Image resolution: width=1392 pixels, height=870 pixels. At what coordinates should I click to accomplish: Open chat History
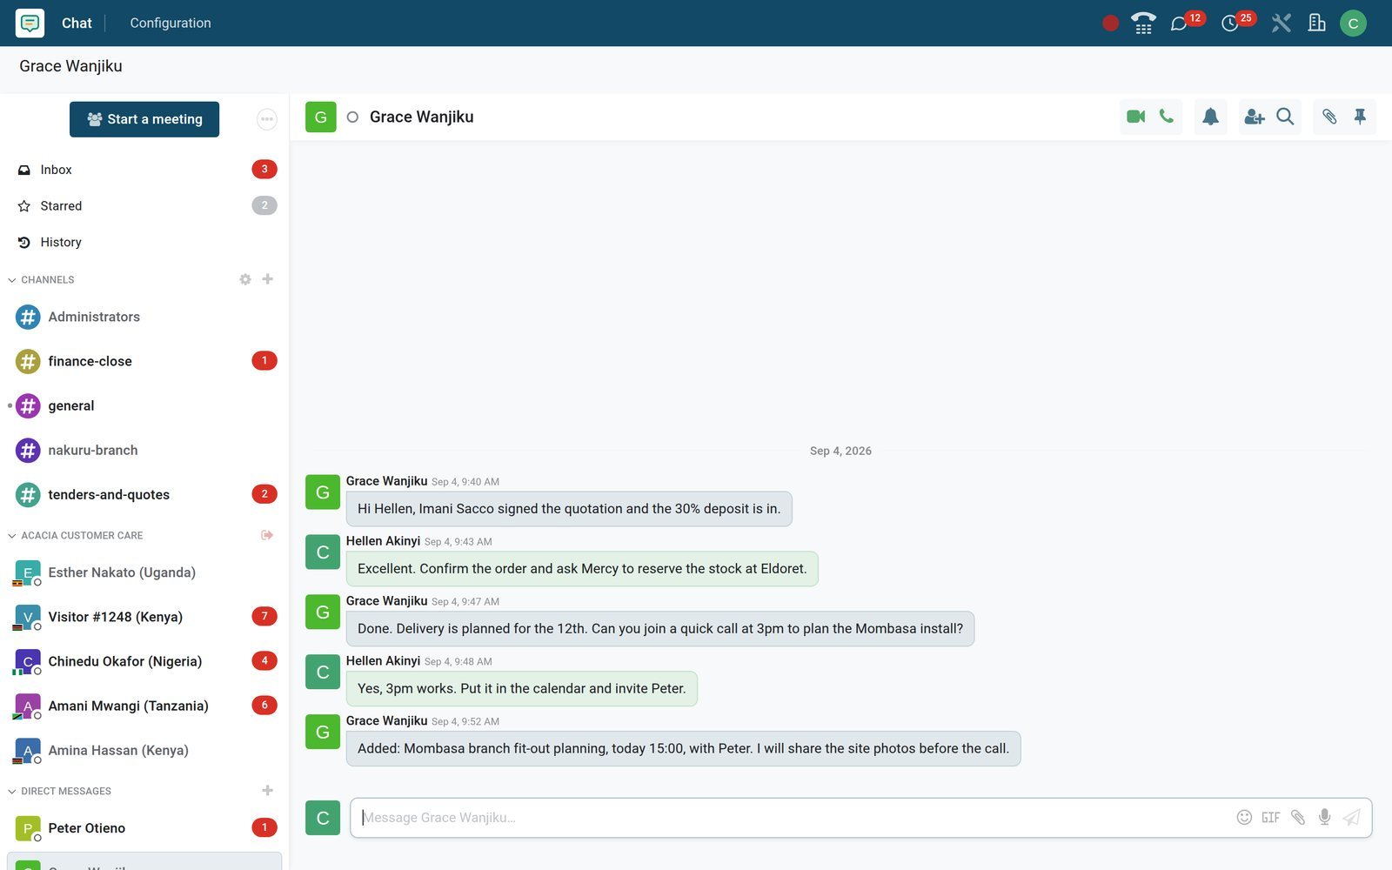click(144, 243)
